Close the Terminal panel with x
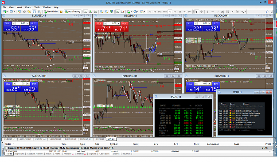The width and height of the screenshot is (277, 162). 3,143
